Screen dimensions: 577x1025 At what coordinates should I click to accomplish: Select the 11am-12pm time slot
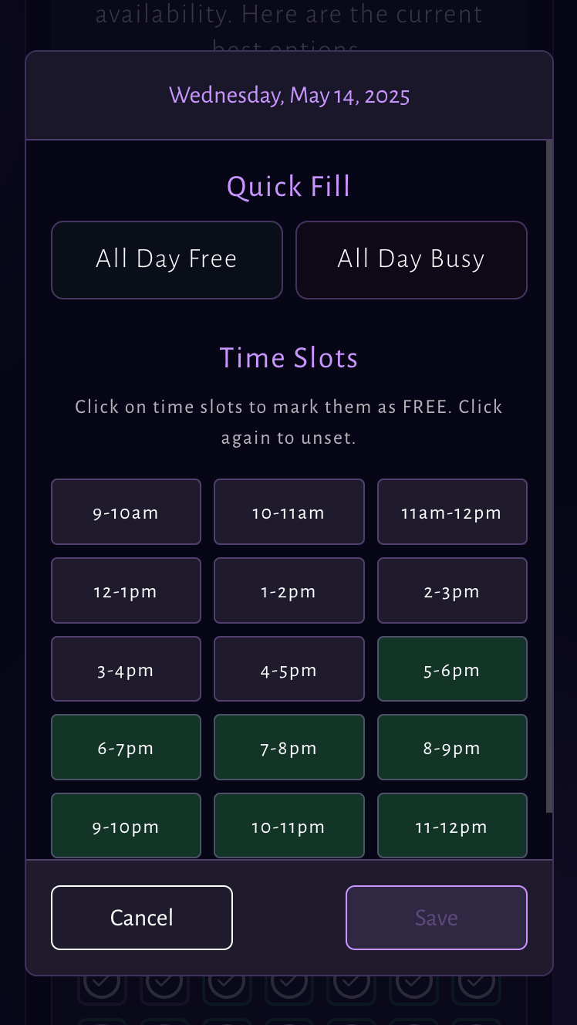[452, 512]
